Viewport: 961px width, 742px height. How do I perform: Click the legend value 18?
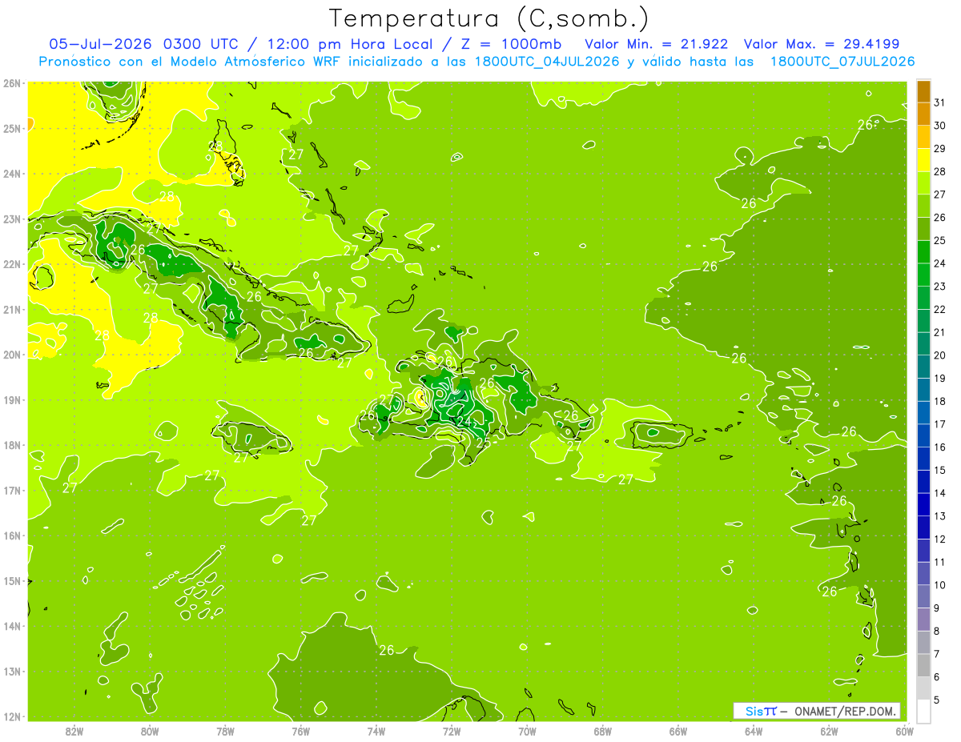click(940, 401)
